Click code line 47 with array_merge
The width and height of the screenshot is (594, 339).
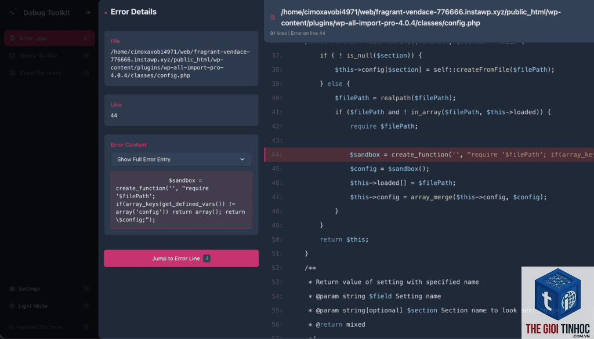[x=448, y=197]
